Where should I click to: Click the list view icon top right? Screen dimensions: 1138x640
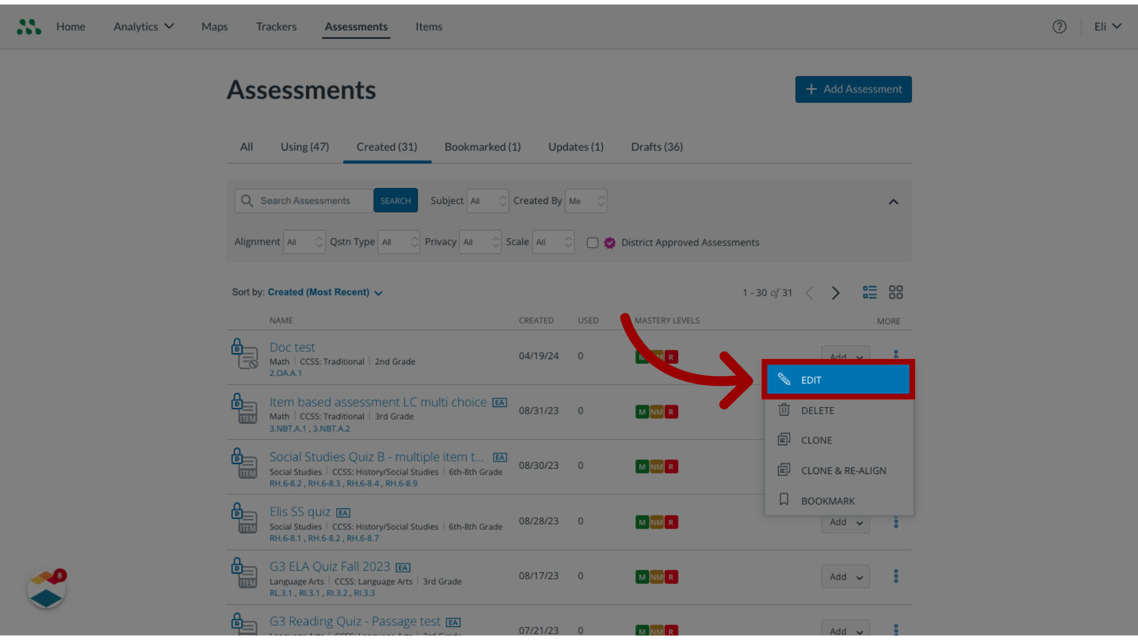pyautogui.click(x=869, y=292)
